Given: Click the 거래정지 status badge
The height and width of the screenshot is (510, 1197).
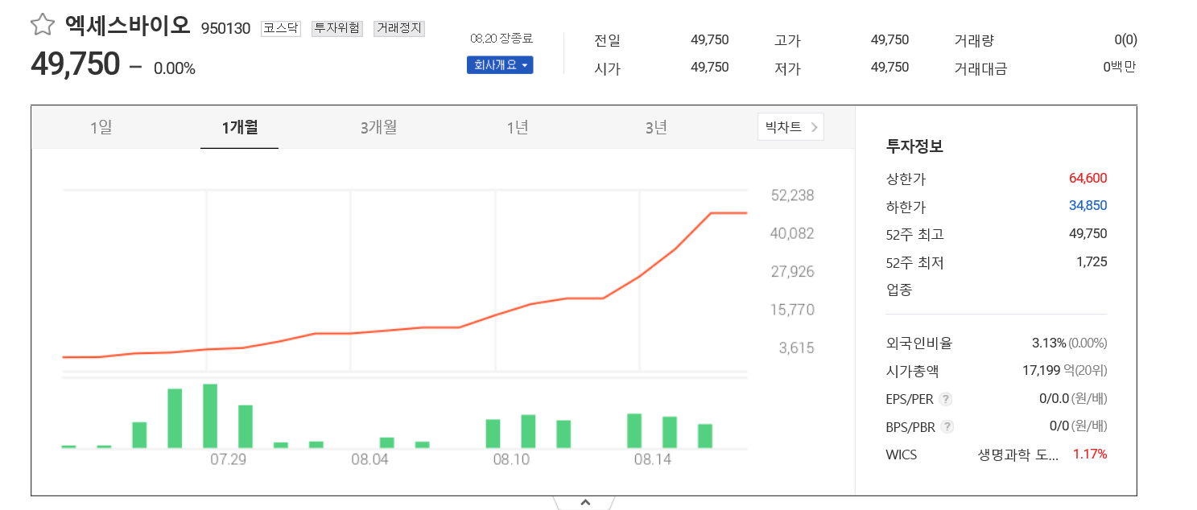Looking at the screenshot, I should [398, 28].
